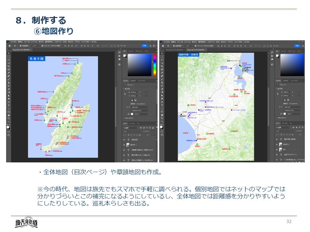310x232 pixels.
Task: Click Home icon in left Photoshop window
Action: [9, 46]
